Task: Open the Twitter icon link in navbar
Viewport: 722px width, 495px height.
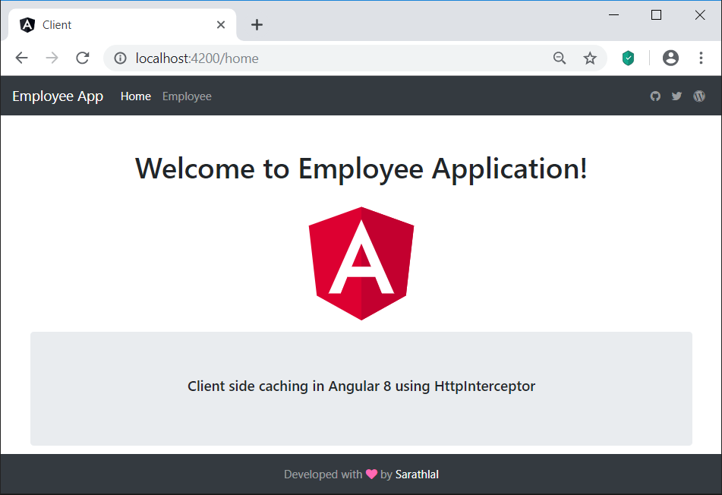Action: coord(676,96)
